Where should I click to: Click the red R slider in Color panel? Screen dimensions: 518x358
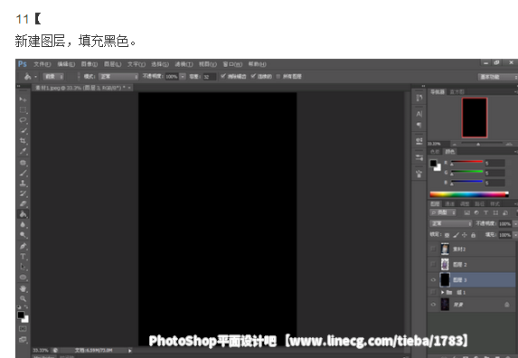(466, 162)
